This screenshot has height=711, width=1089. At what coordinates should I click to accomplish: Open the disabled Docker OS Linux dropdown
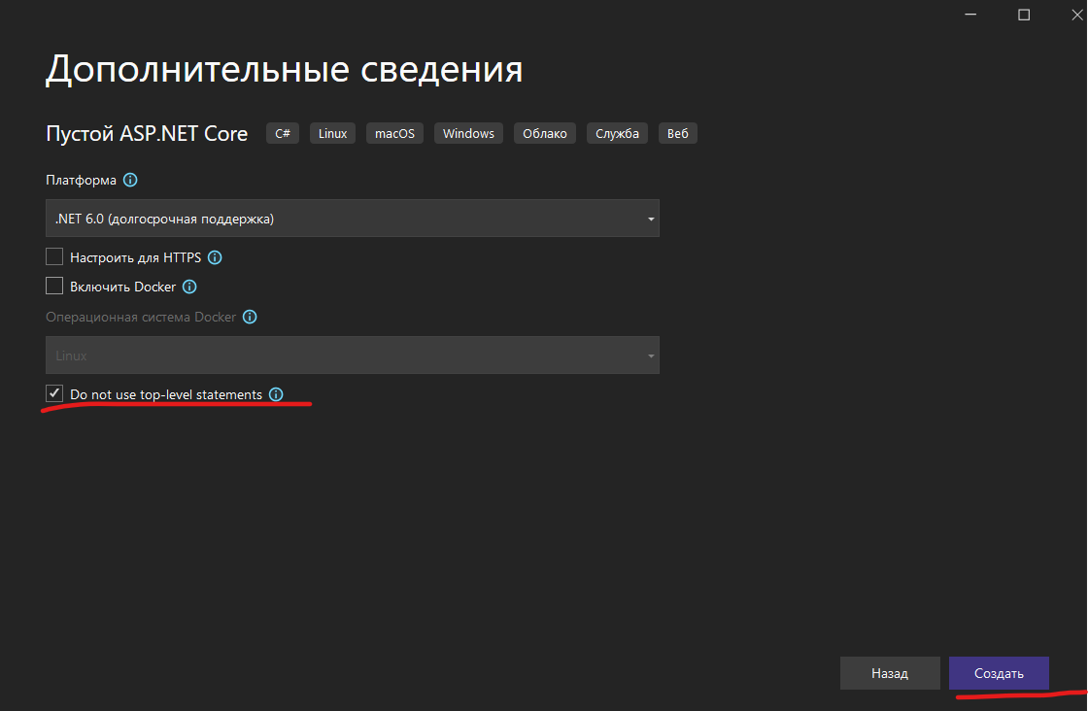coord(352,355)
